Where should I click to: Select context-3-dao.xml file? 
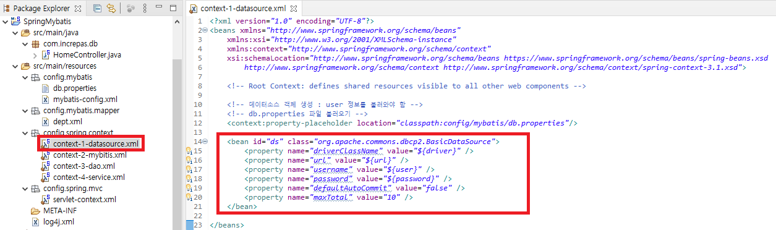coord(83,166)
